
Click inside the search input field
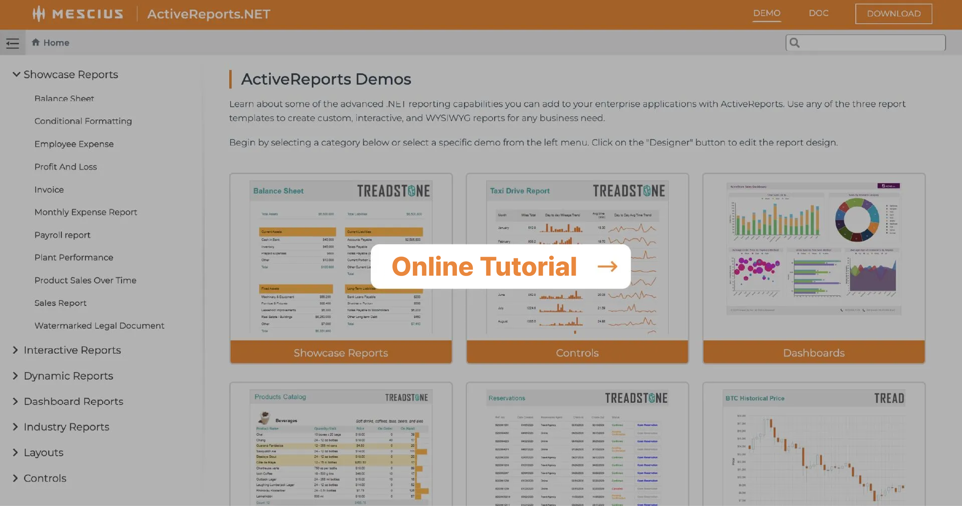point(866,43)
